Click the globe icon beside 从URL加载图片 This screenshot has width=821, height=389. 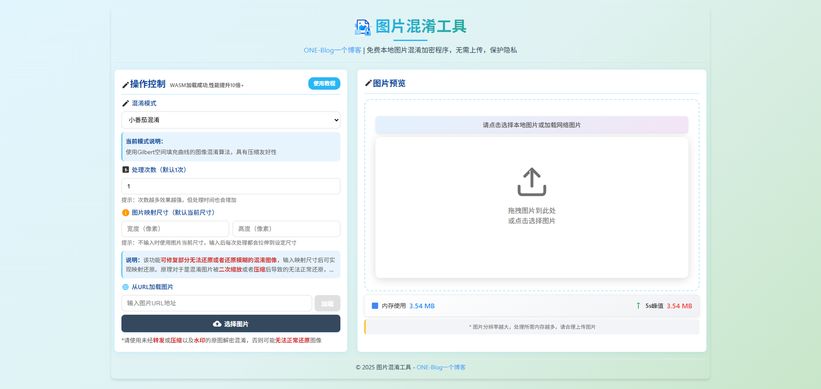tap(125, 287)
